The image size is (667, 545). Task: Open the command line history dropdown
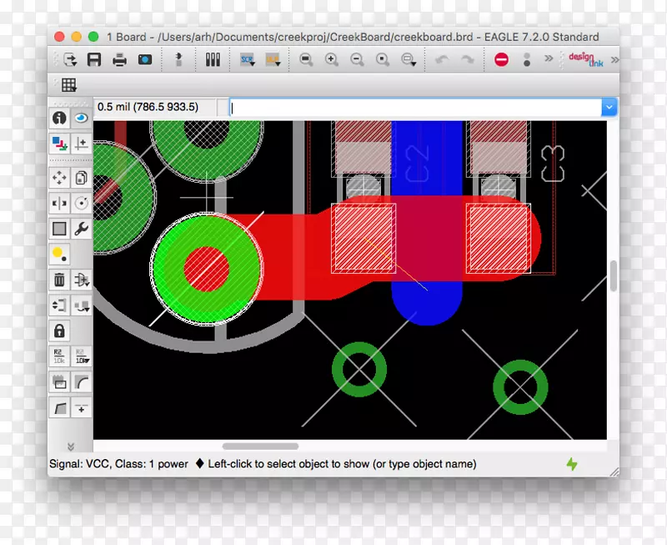(609, 107)
